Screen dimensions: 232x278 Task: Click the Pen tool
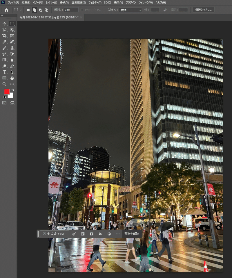pos(12,66)
